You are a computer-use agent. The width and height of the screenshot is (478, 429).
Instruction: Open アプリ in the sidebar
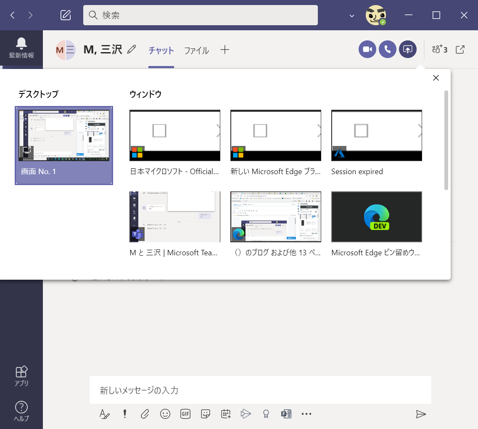(21, 376)
